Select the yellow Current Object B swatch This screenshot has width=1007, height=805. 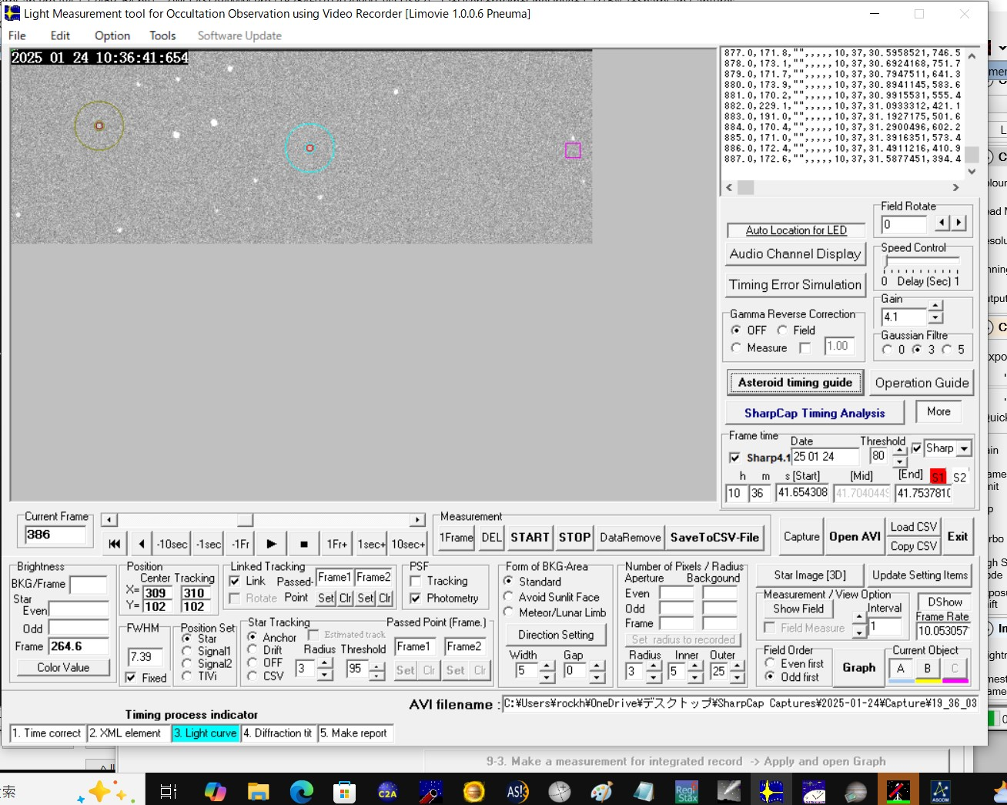(928, 669)
